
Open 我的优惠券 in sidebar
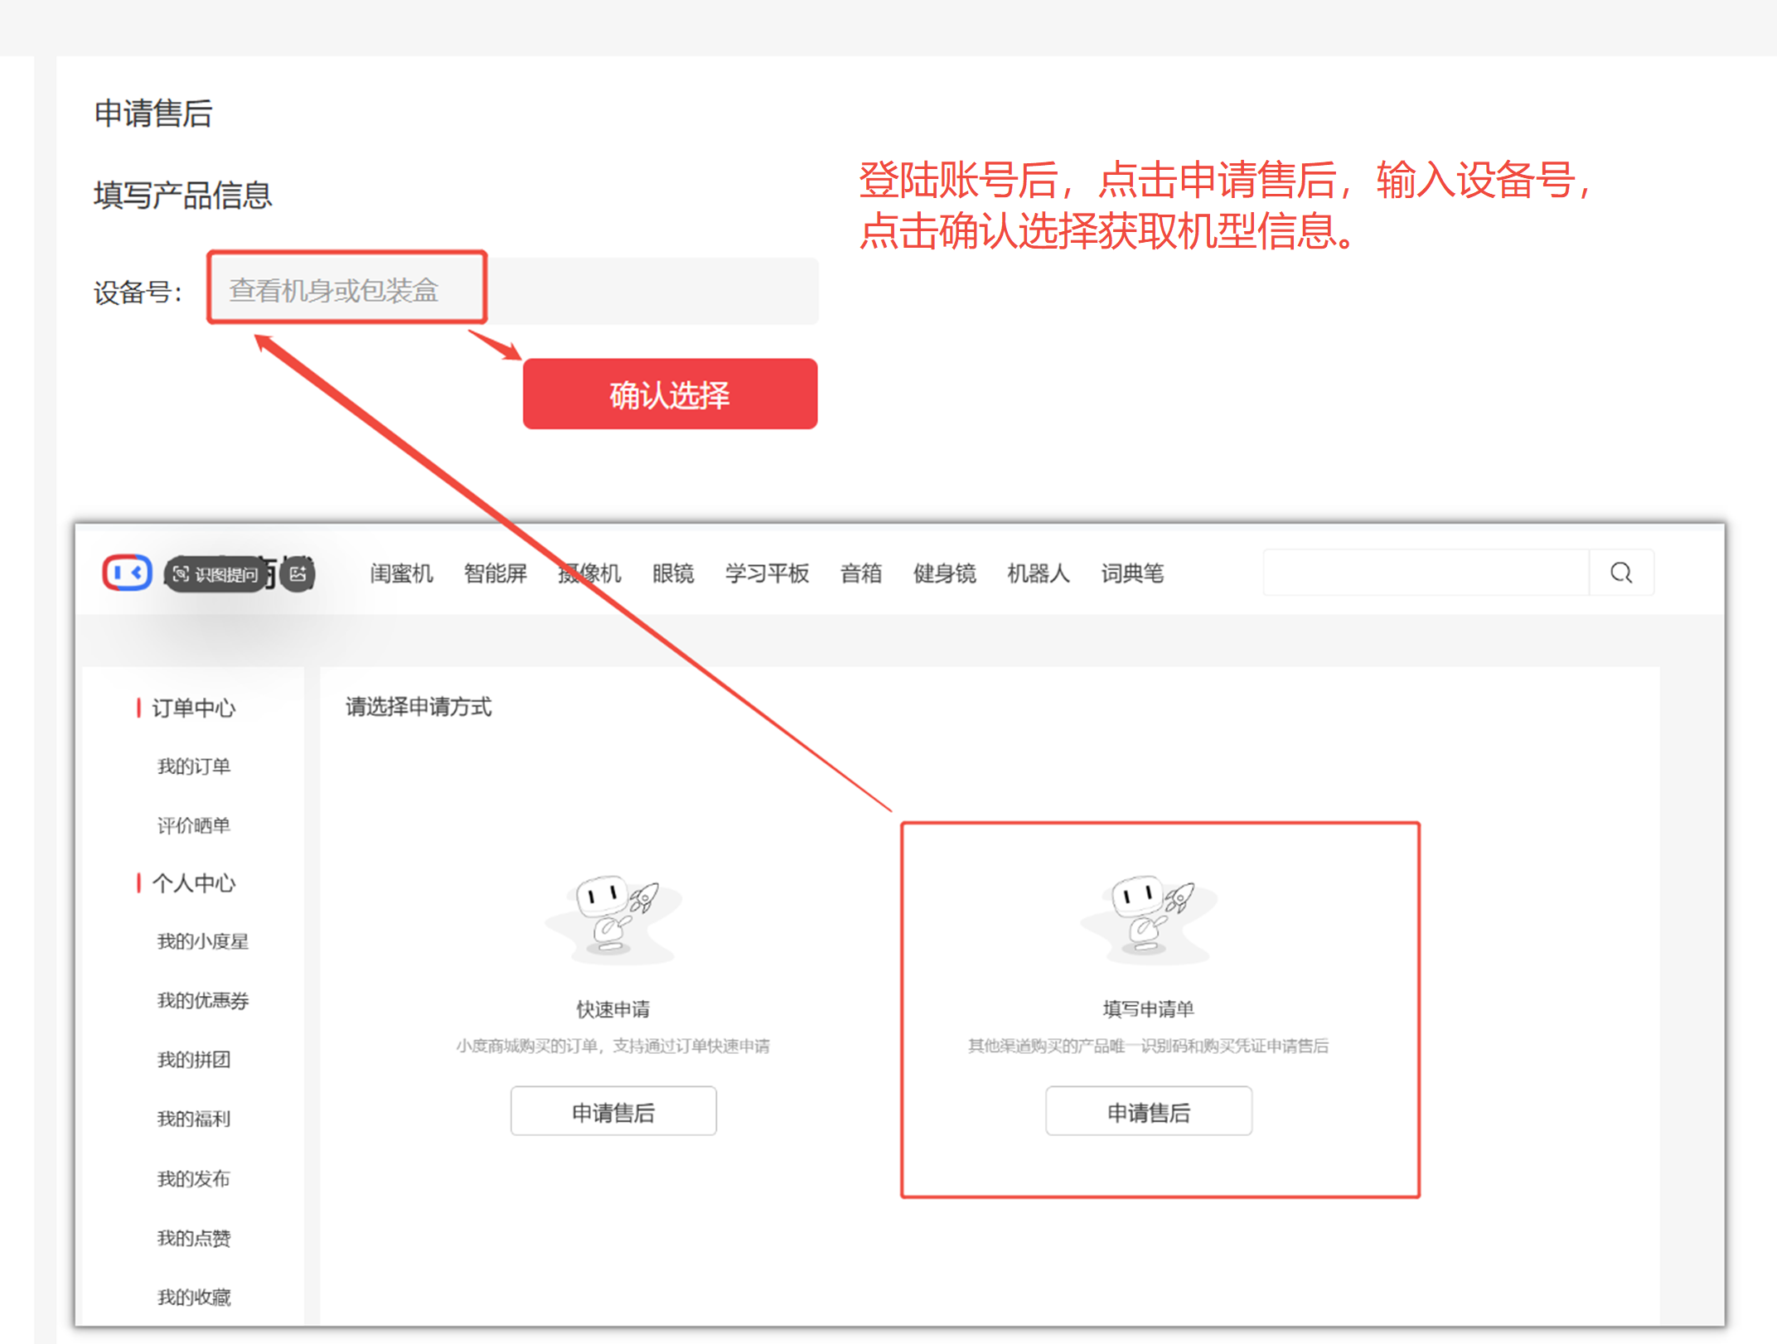(202, 1000)
